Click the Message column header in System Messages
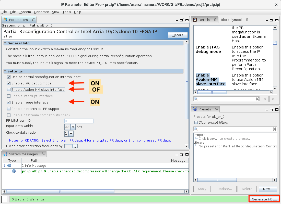 118,160
